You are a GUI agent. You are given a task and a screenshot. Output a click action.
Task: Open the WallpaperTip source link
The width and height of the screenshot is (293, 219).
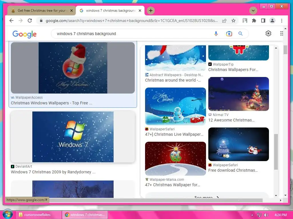(x=221, y=64)
